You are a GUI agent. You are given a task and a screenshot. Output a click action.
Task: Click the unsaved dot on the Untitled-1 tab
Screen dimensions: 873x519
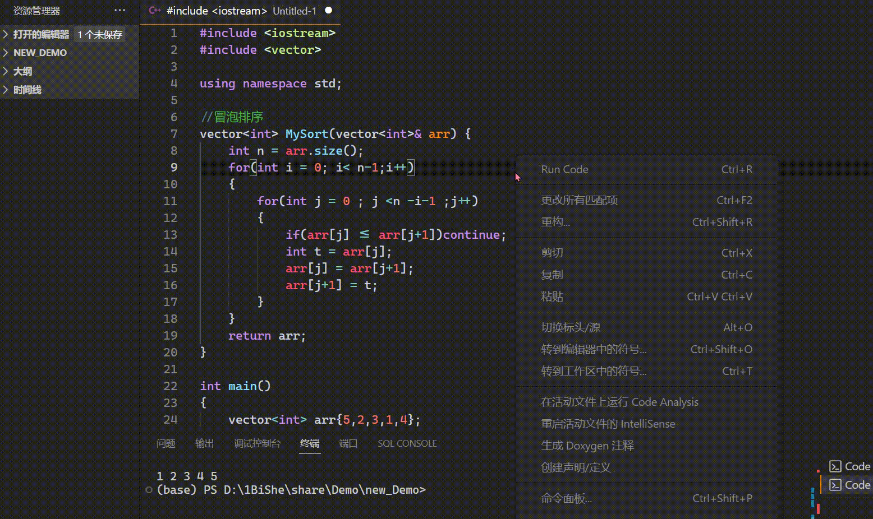coord(329,11)
